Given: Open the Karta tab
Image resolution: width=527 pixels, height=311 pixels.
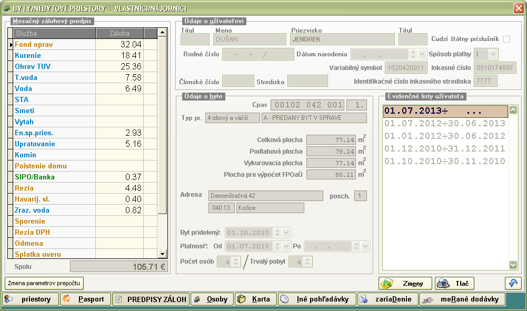Looking at the screenshot, I should point(256,299).
